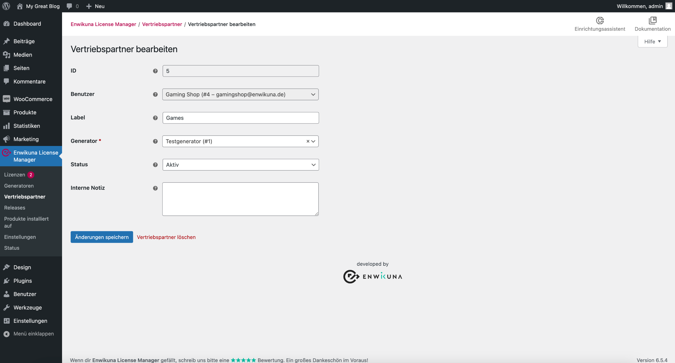675x363 pixels.
Task: Expand the Benutzer dropdown for Gaming Shop
Action: (x=313, y=94)
